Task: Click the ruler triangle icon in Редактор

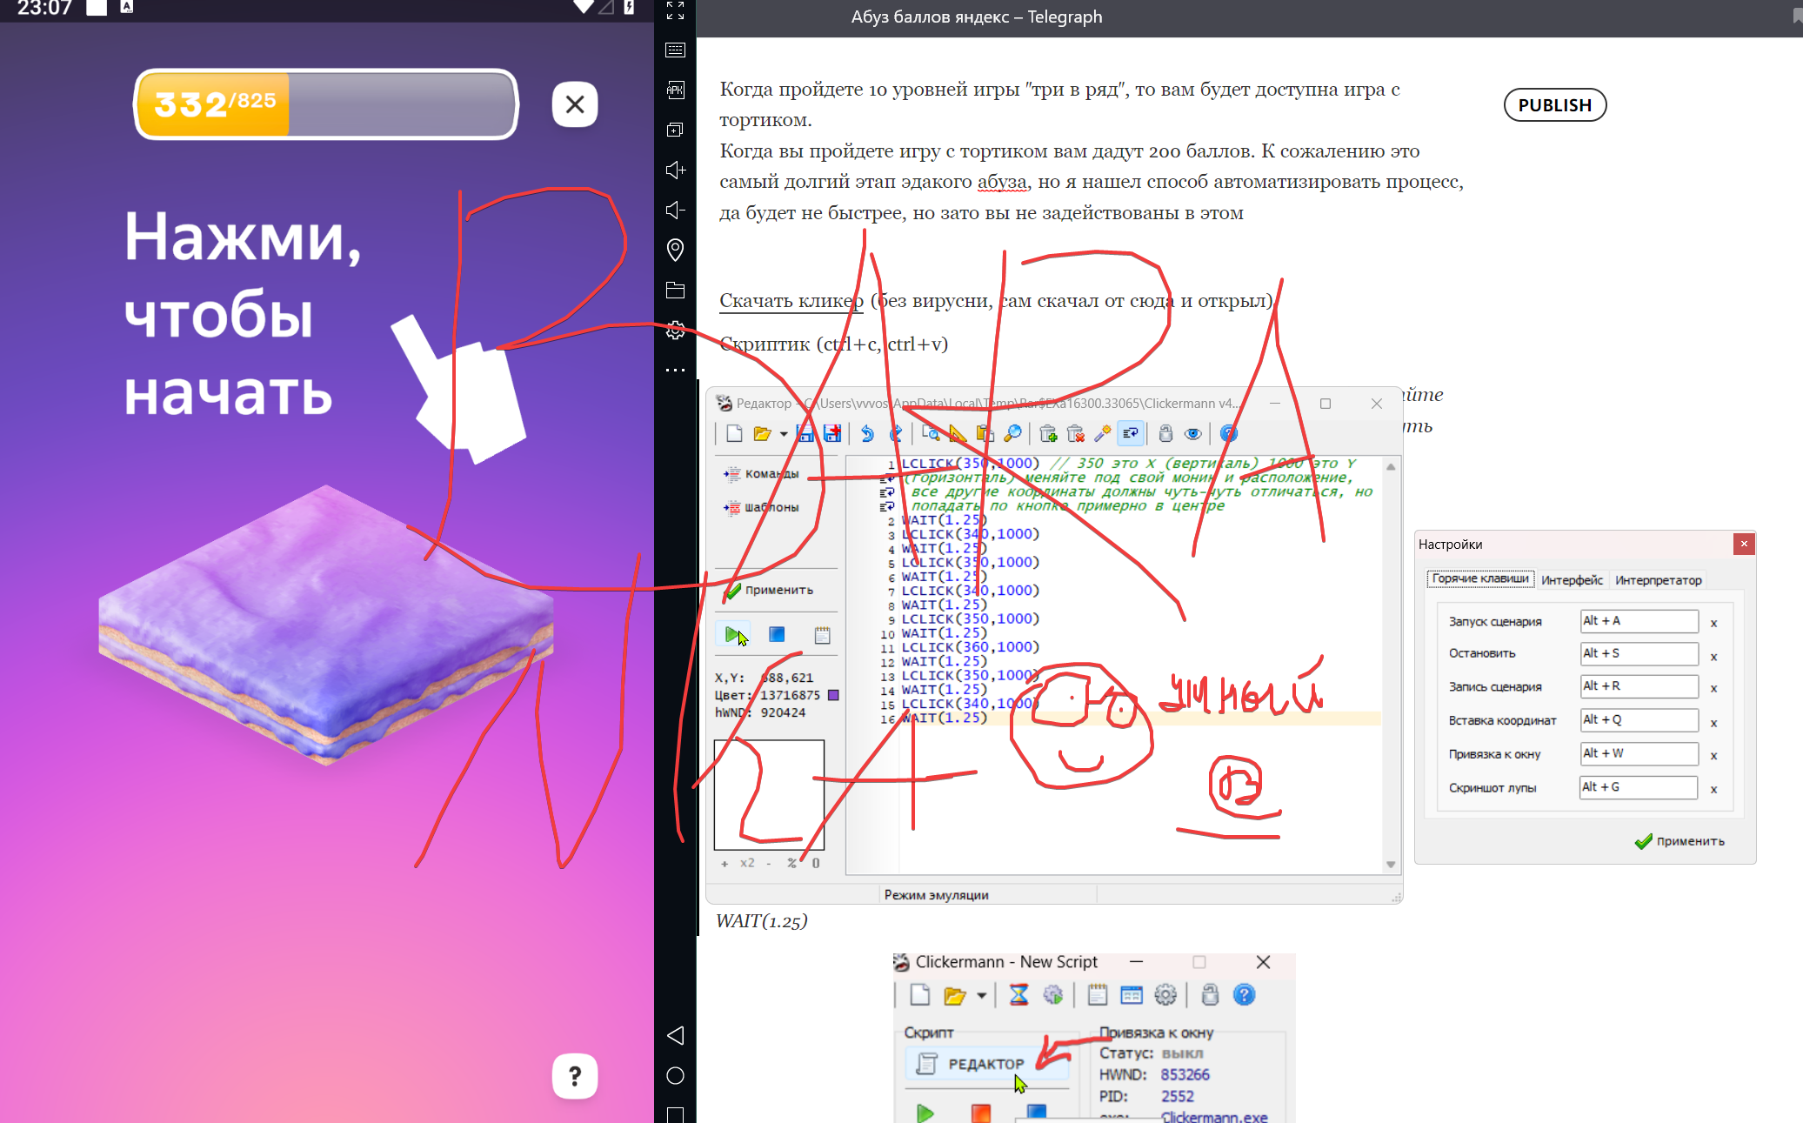Action: point(958,433)
